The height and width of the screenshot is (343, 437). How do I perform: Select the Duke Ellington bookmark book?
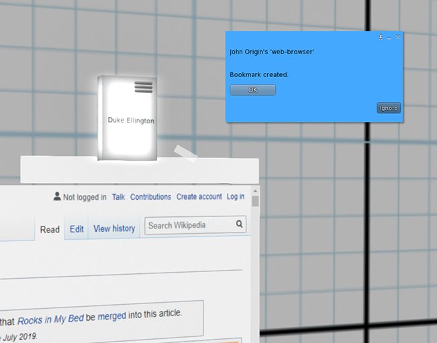tap(127, 121)
